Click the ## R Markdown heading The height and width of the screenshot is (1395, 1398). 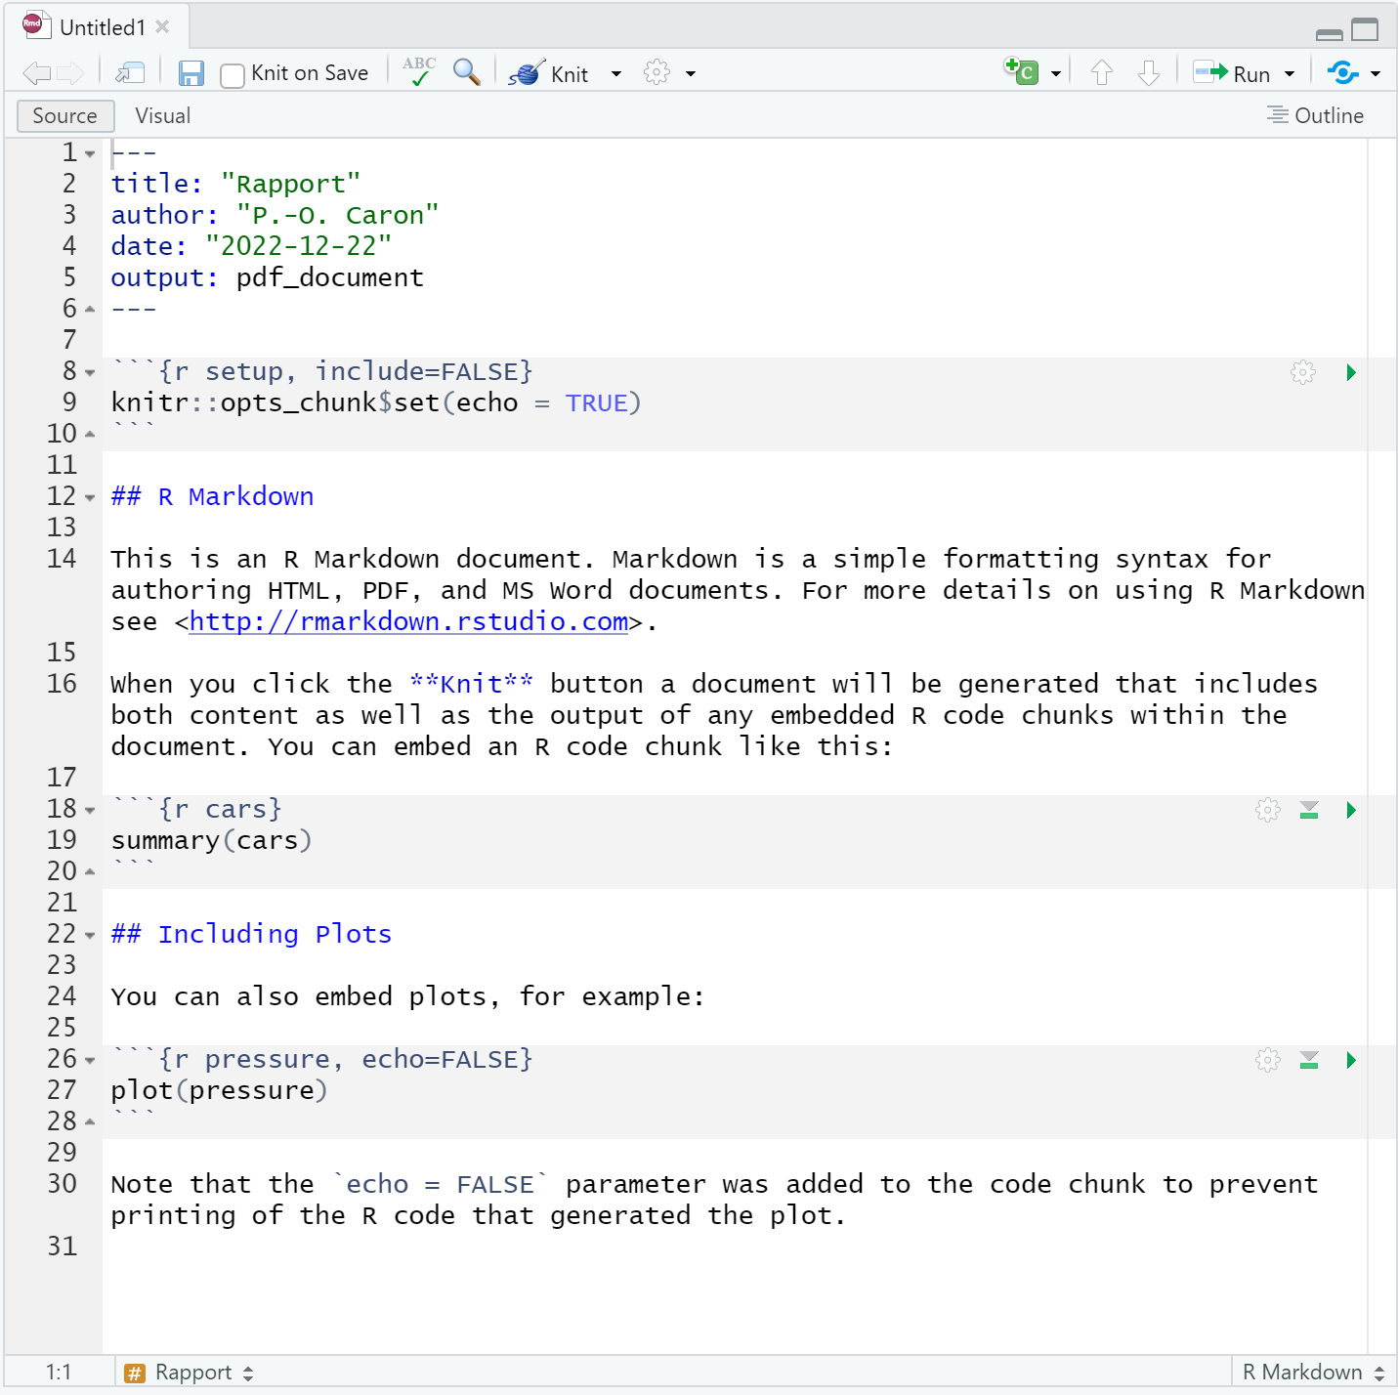coord(212,496)
